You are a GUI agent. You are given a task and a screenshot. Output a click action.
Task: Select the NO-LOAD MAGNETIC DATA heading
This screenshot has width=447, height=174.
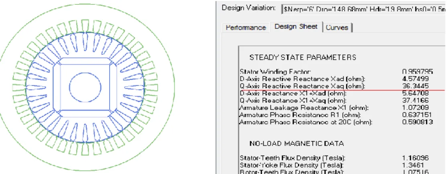click(297, 144)
